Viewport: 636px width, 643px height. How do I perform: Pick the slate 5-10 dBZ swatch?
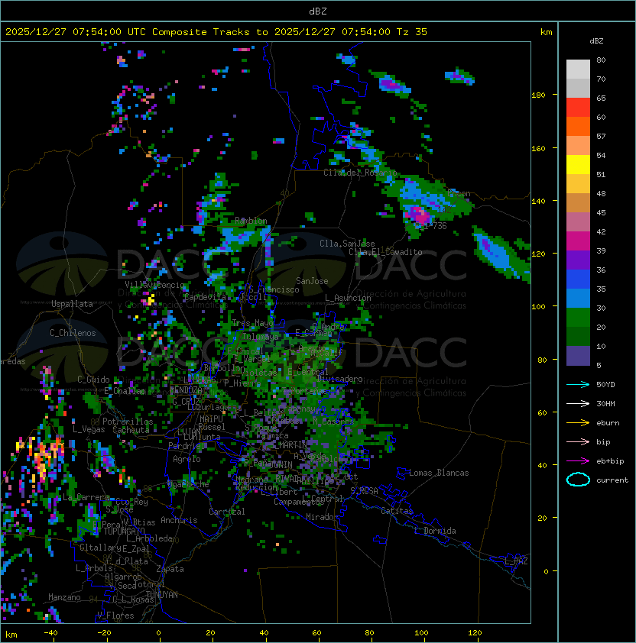click(578, 356)
